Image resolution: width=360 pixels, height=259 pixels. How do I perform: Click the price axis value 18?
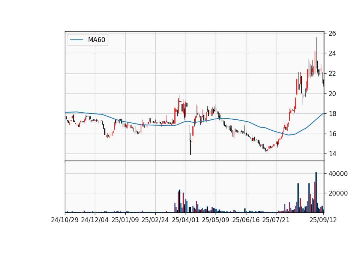(x=332, y=114)
